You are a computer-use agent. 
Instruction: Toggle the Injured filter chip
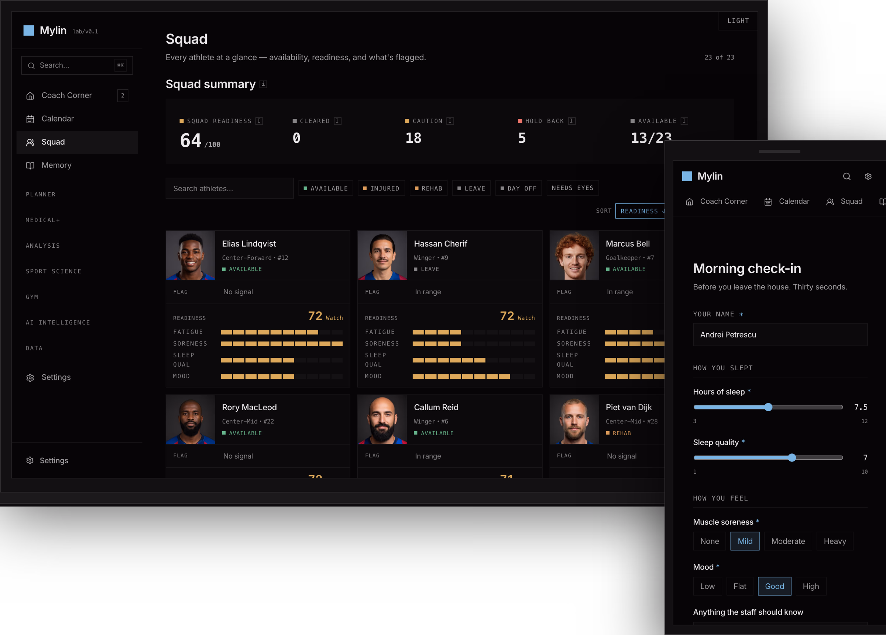381,188
